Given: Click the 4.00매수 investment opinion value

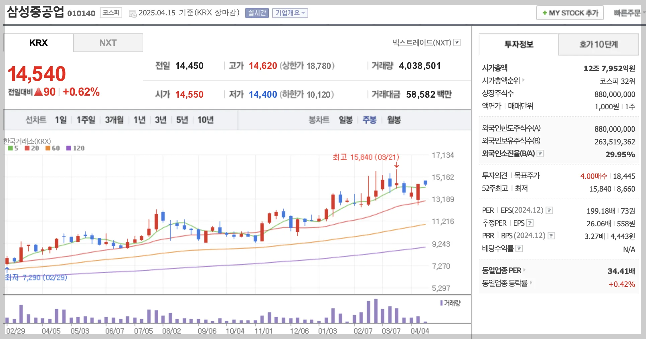Looking at the screenshot, I should pyautogui.click(x=593, y=176).
